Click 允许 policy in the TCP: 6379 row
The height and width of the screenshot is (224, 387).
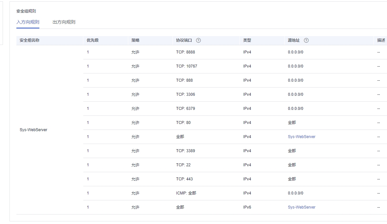(135, 109)
